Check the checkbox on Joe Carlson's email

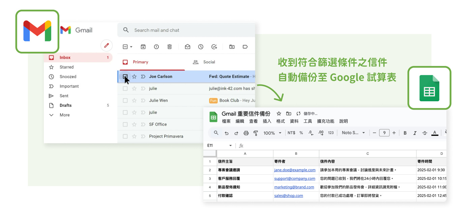[x=126, y=76]
